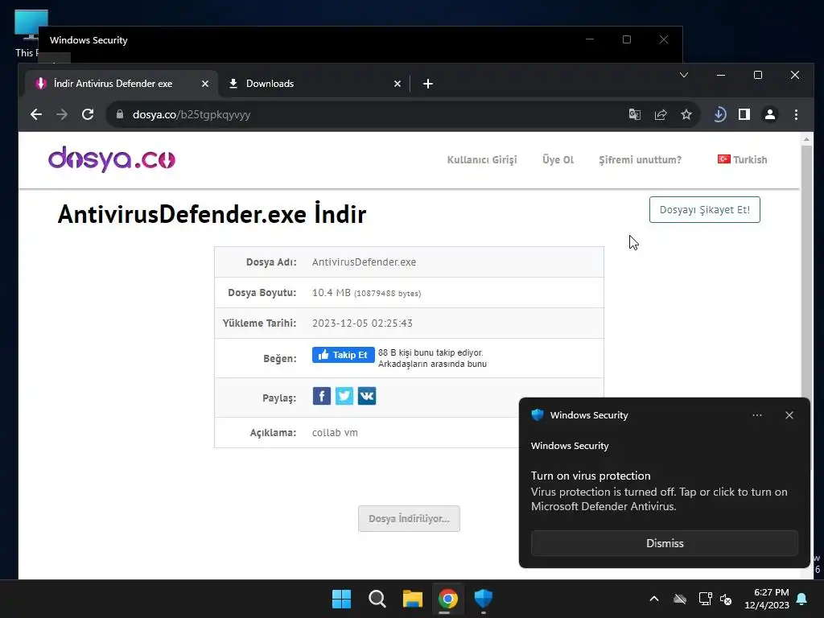Open taskbar Search
Viewport: 824px width, 618px height.
click(377, 599)
